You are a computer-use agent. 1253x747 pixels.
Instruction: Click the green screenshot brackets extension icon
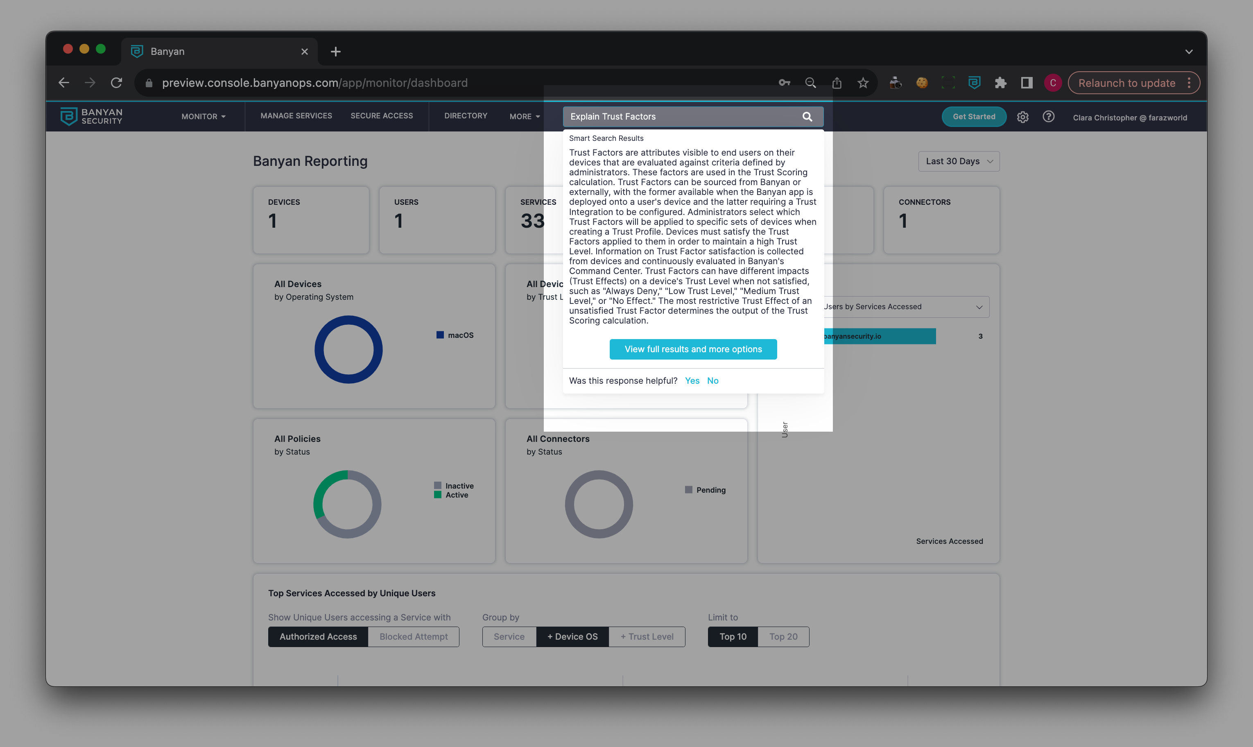pos(948,83)
